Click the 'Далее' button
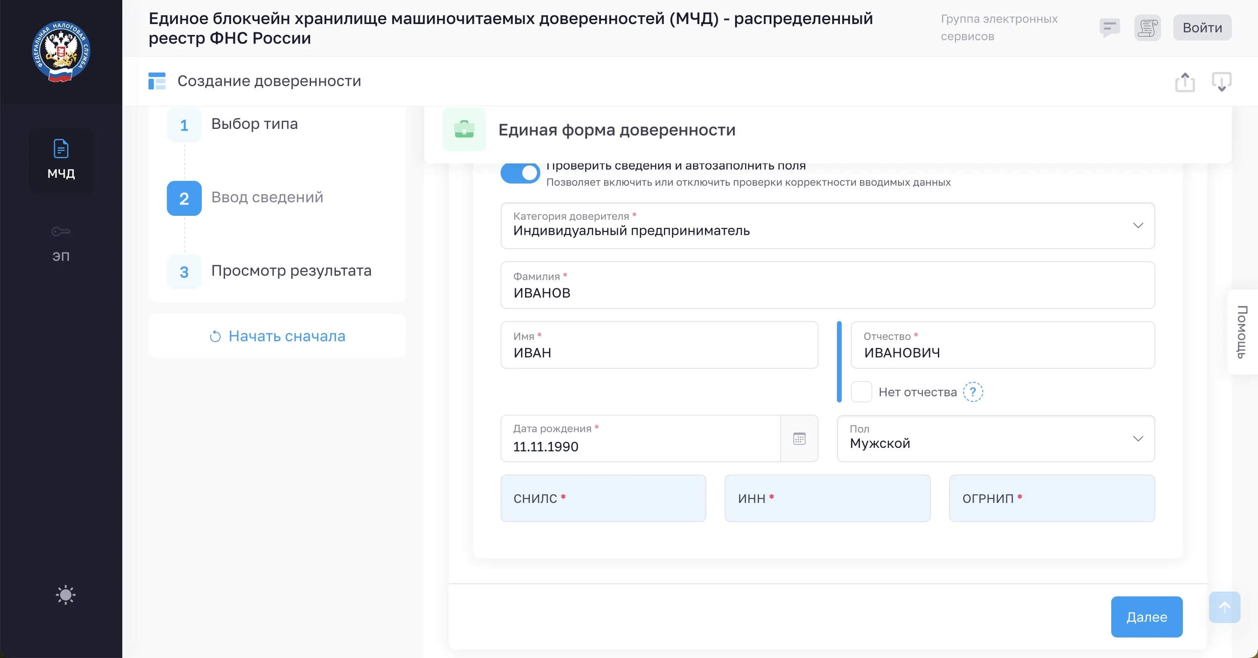The width and height of the screenshot is (1258, 658). click(1146, 616)
